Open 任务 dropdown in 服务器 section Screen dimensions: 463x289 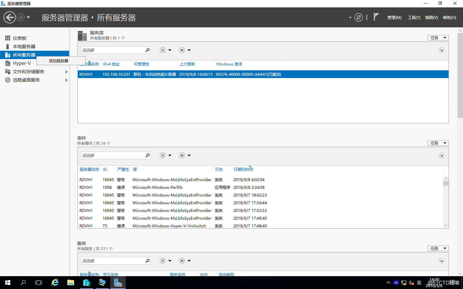[438, 38]
